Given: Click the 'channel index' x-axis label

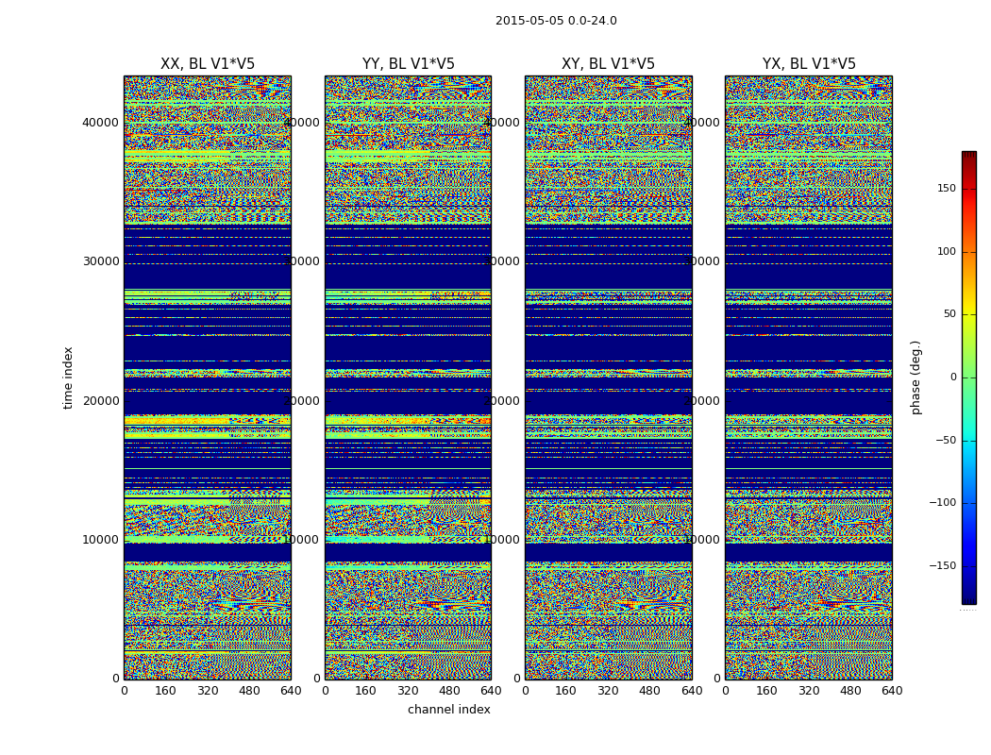Looking at the screenshot, I should 449,710.
